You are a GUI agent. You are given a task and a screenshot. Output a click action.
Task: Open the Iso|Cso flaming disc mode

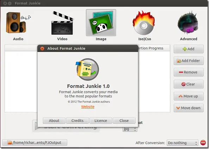tap(144, 22)
